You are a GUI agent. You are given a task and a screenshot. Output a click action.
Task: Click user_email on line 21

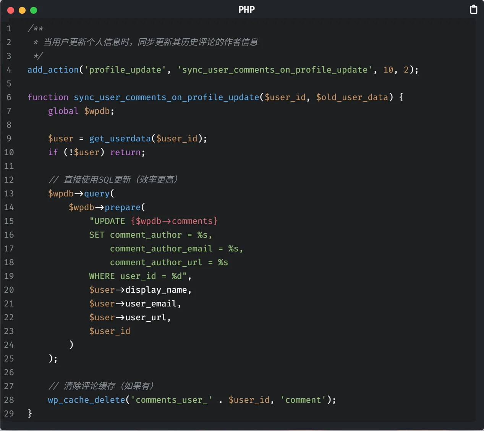[151, 304]
